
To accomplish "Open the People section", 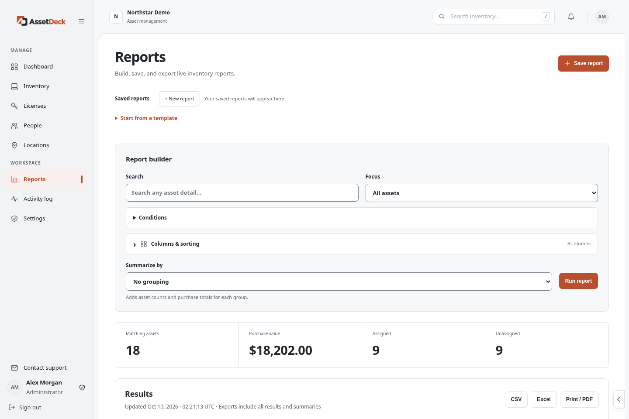I will pos(46,125).
